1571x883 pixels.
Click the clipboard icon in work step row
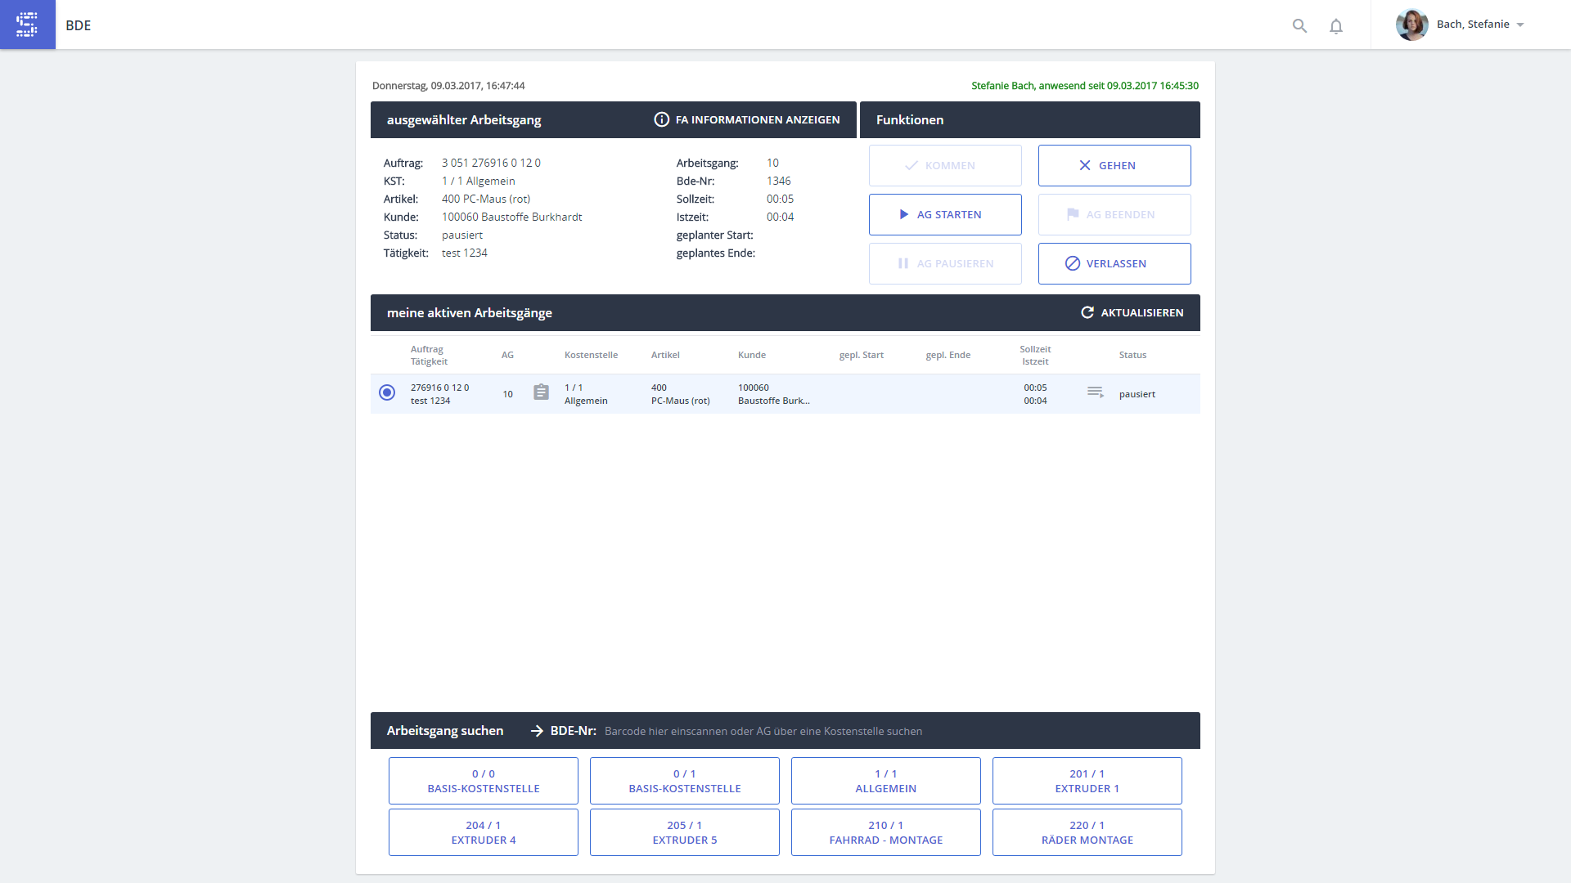[x=541, y=392]
